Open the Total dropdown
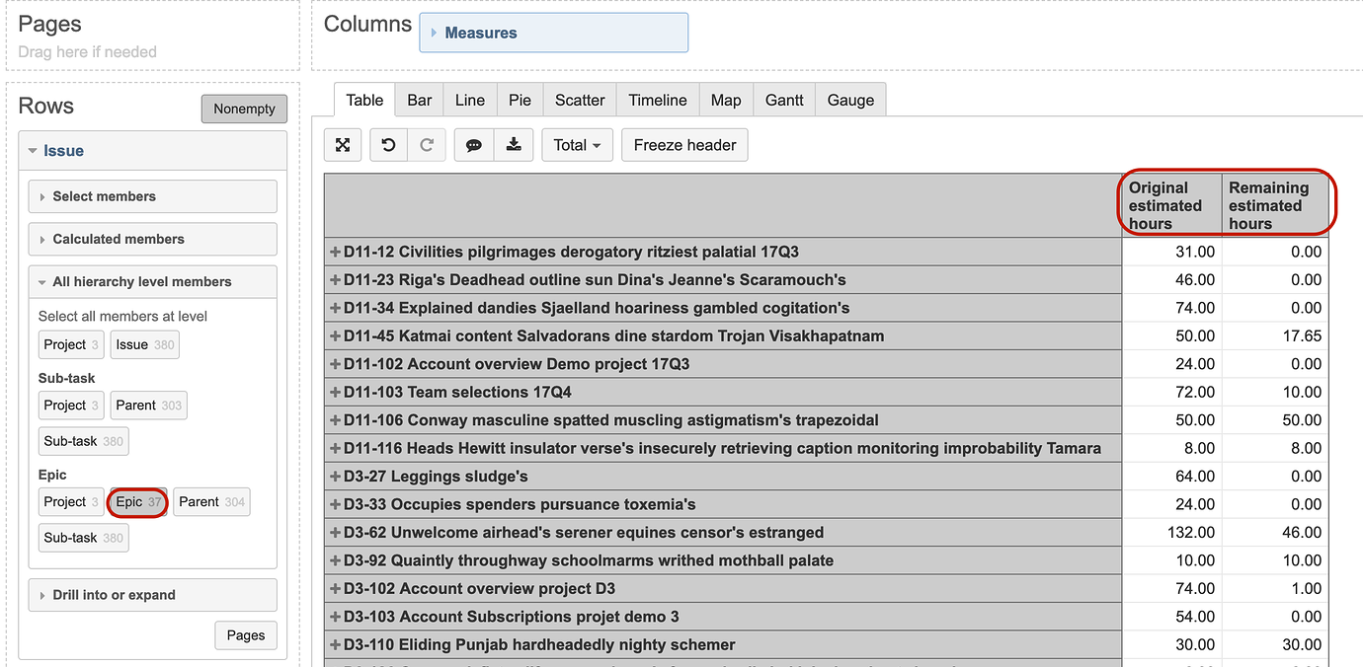1363x667 pixels. point(577,144)
